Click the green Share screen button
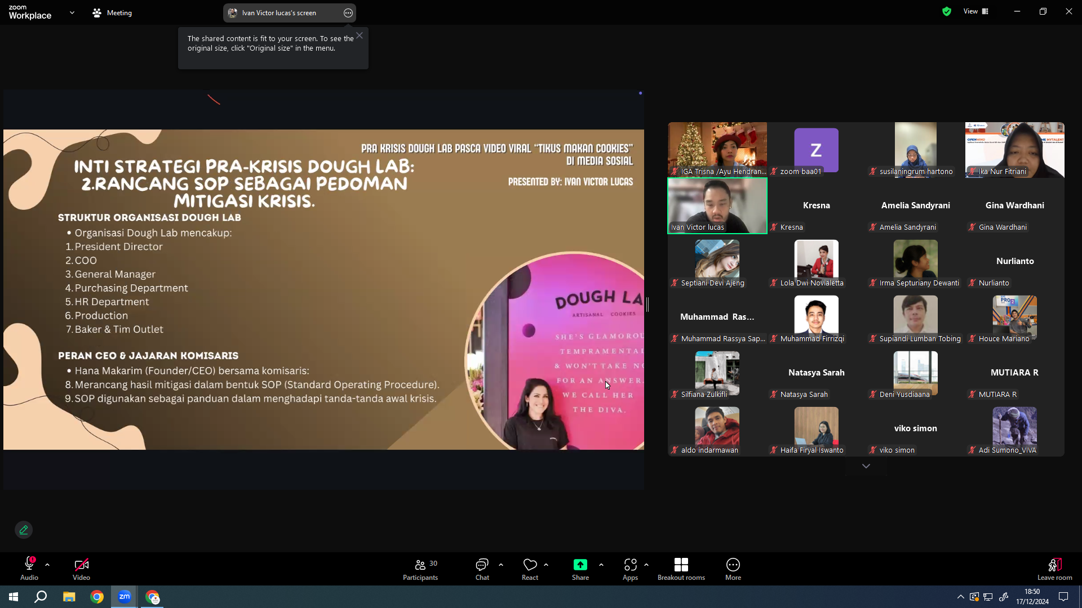The width and height of the screenshot is (1082, 608). click(x=580, y=565)
